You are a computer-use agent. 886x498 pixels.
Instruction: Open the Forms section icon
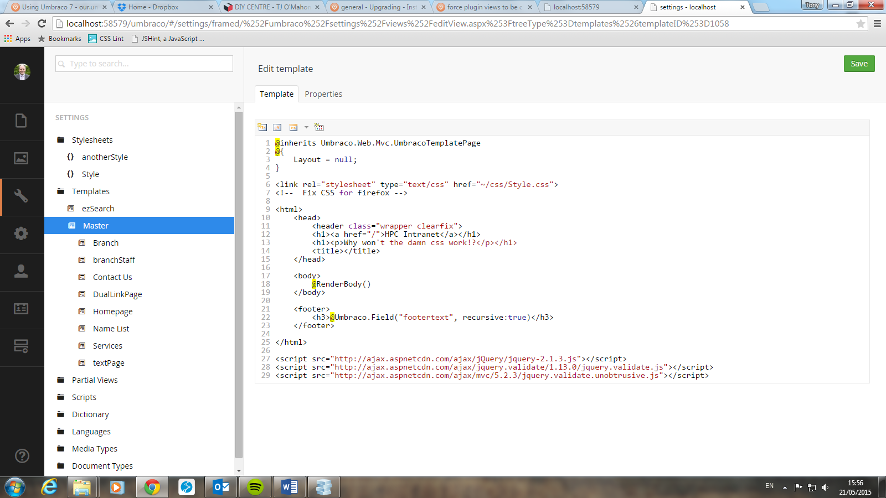point(21,346)
